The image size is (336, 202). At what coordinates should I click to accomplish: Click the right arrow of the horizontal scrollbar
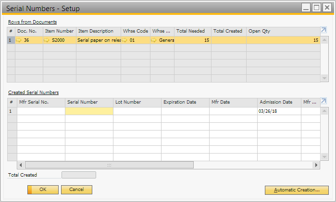(316, 165)
